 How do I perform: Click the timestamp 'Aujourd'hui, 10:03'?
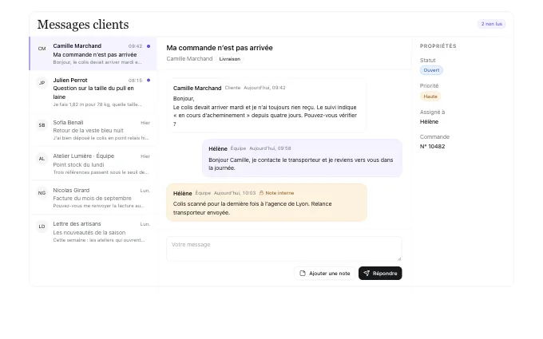(x=235, y=193)
